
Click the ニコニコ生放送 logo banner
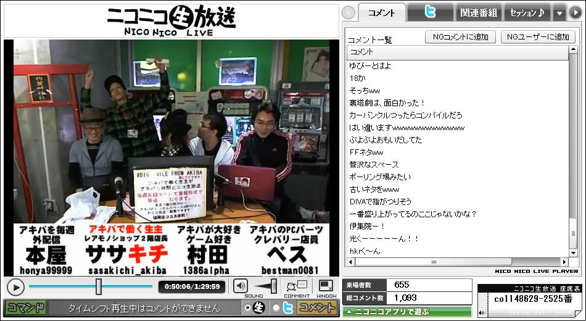click(x=171, y=20)
